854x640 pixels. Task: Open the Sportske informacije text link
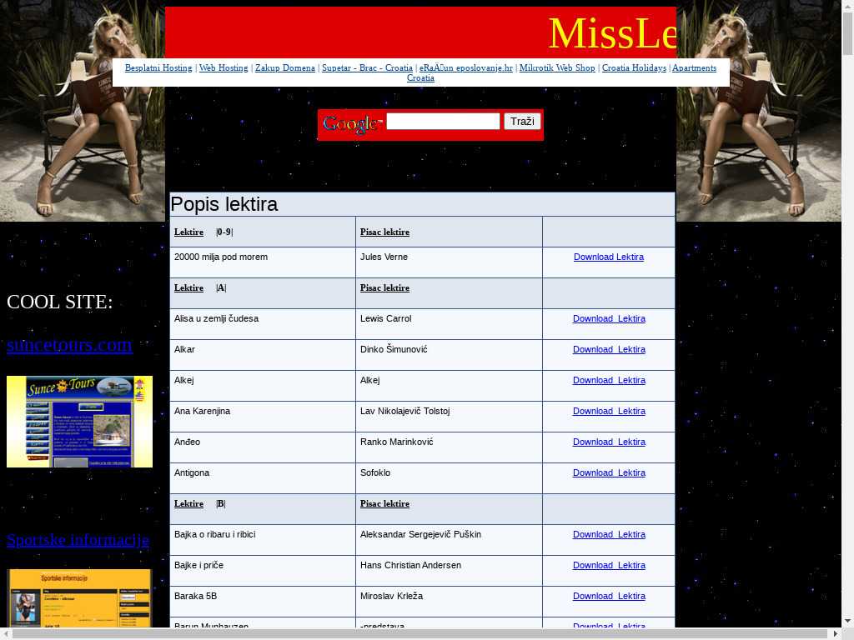pyautogui.click(x=78, y=540)
